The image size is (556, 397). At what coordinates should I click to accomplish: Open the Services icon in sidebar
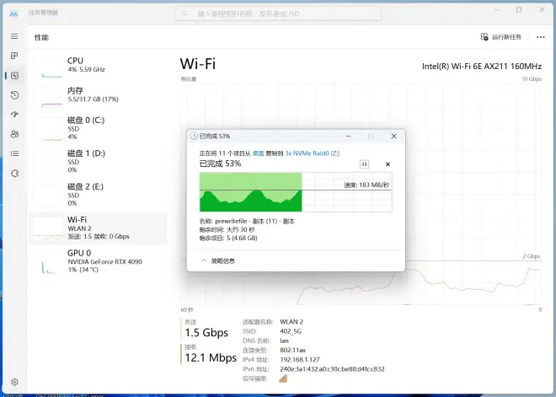14,173
